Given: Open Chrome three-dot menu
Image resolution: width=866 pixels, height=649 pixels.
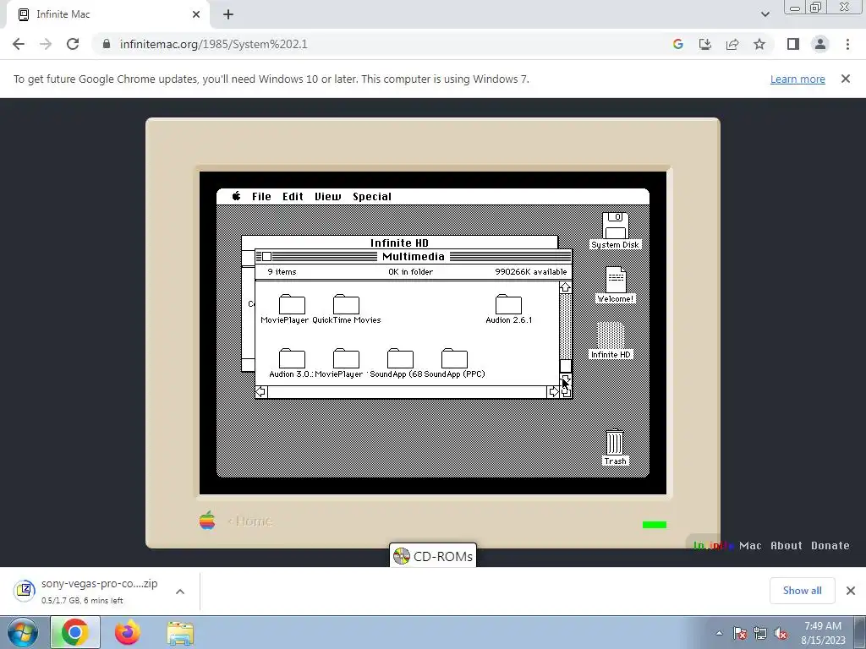Looking at the screenshot, I should coord(847,44).
